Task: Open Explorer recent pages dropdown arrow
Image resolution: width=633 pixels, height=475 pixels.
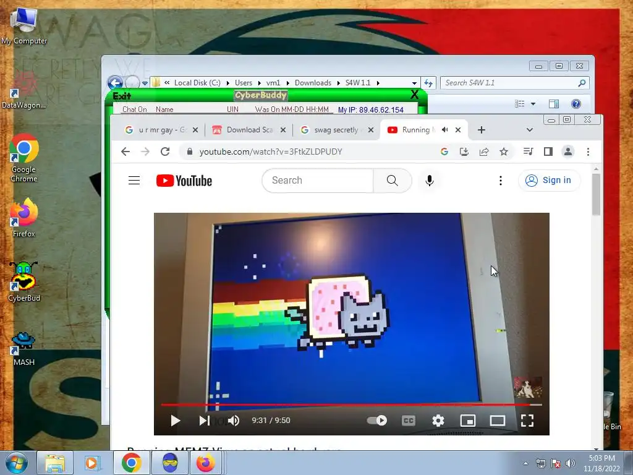Action: coord(145,83)
